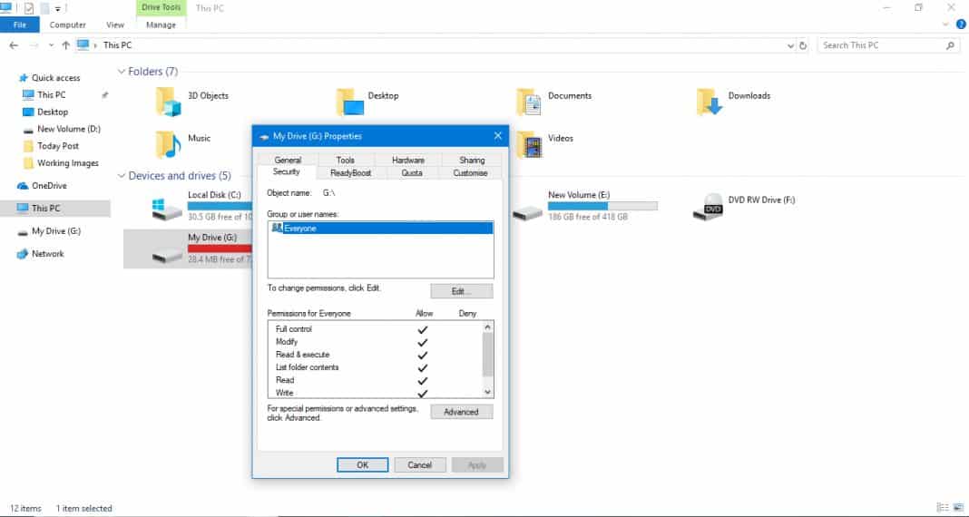Select the Manage tab under Drive Tools
Image resolution: width=969 pixels, height=517 pixels.
click(x=161, y=24)
